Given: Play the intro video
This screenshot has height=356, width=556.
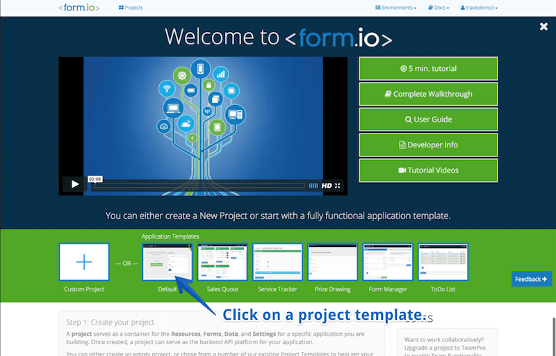Looking at the screenshot, I should (74, 184).
